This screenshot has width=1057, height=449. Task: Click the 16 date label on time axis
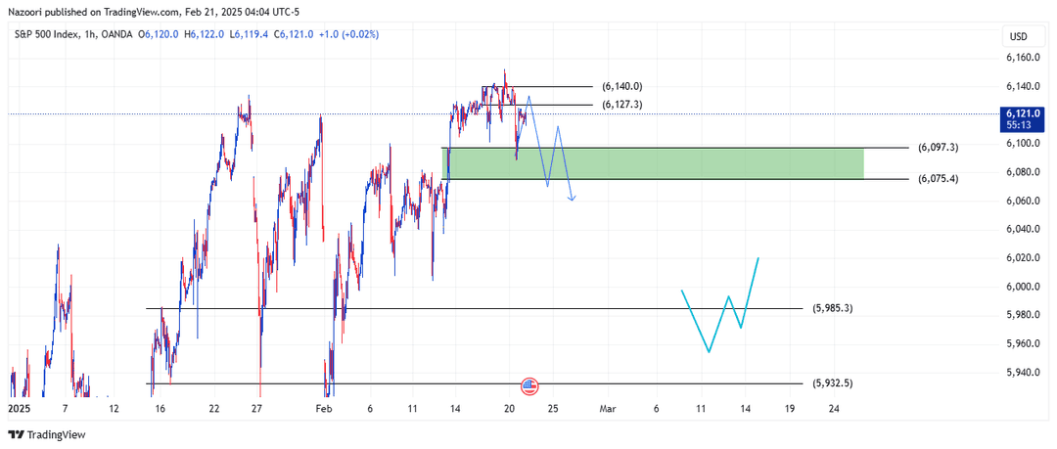click(161, 409)
